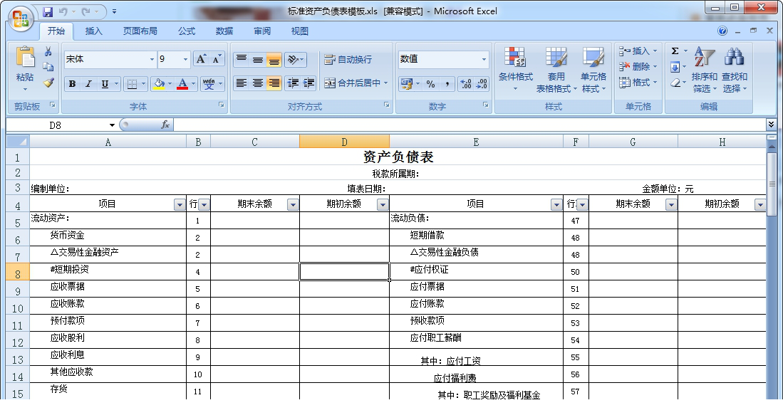The height and width of the screenshot is (415, 783).
Task: Increase font size with the large A
Action: pos(201,59)
